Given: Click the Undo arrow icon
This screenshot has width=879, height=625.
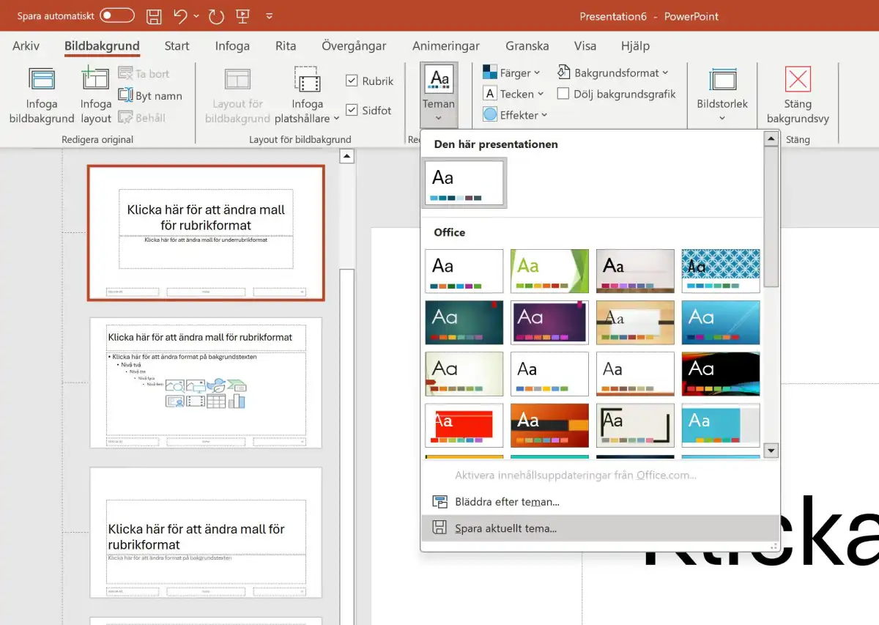Looking at the screenshot, I should click(180, 16).
